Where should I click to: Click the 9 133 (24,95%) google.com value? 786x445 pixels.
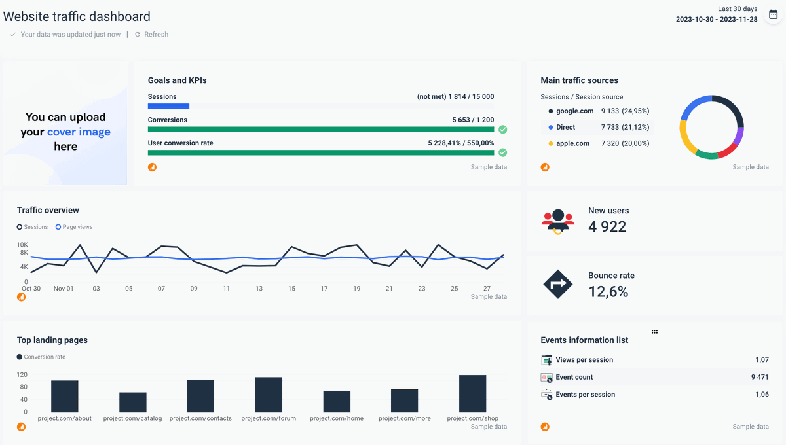point(626,111)
